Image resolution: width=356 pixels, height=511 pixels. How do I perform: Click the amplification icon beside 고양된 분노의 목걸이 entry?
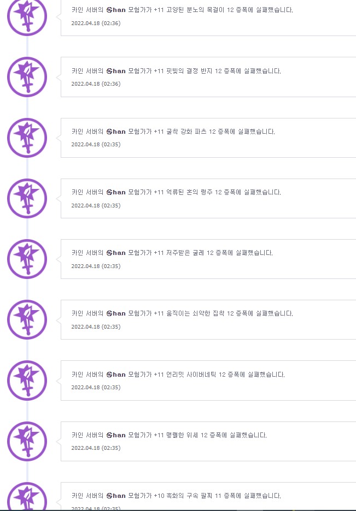click(x=27, y=16)
